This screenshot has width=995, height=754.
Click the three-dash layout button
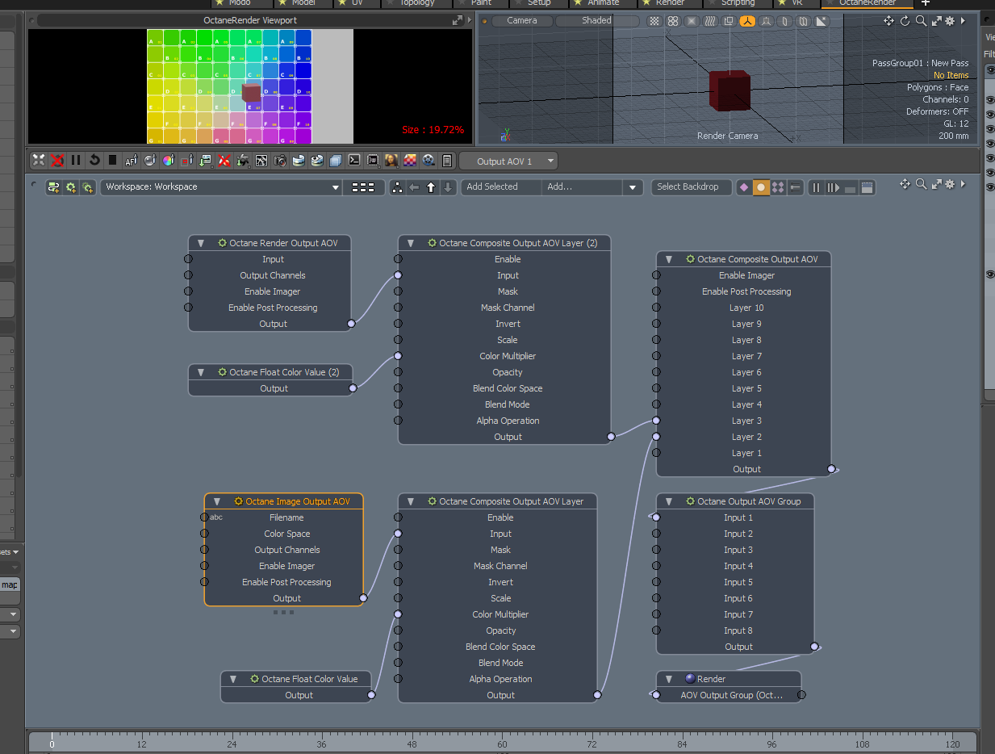(x=363, y=187)
